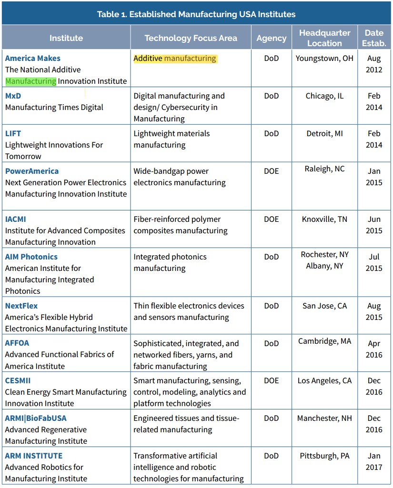Click the green highlighted word Manufacturing

[x=31, y=81]
